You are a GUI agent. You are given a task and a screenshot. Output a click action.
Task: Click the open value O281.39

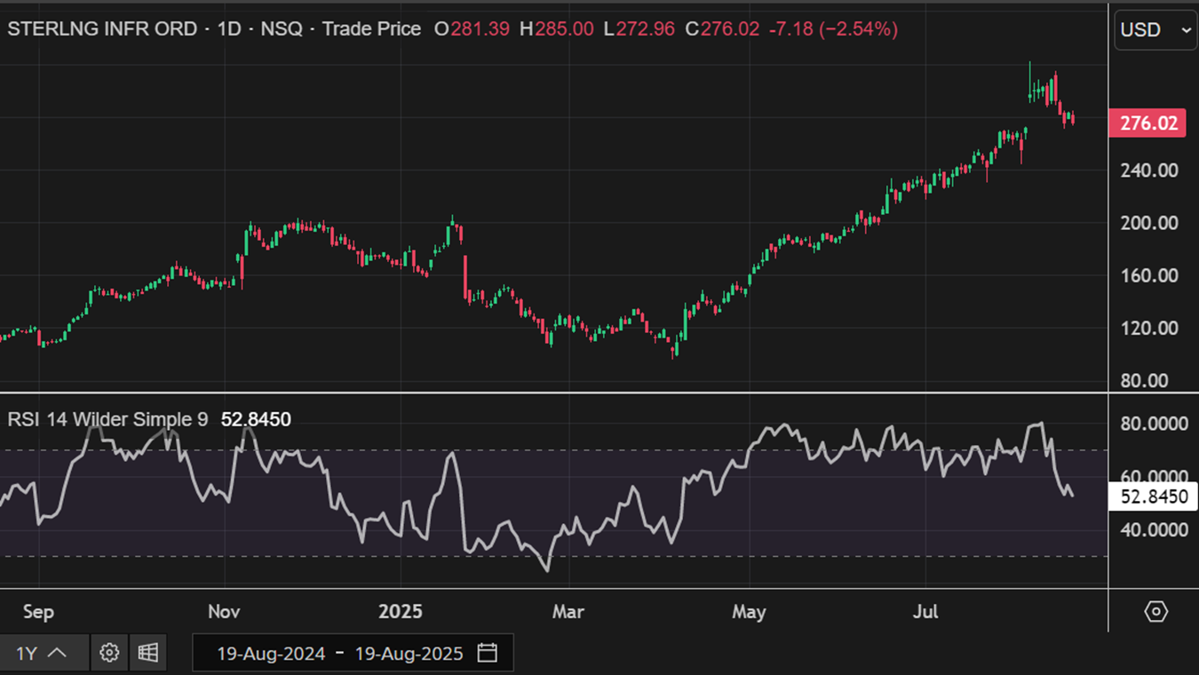coord(472,29)
